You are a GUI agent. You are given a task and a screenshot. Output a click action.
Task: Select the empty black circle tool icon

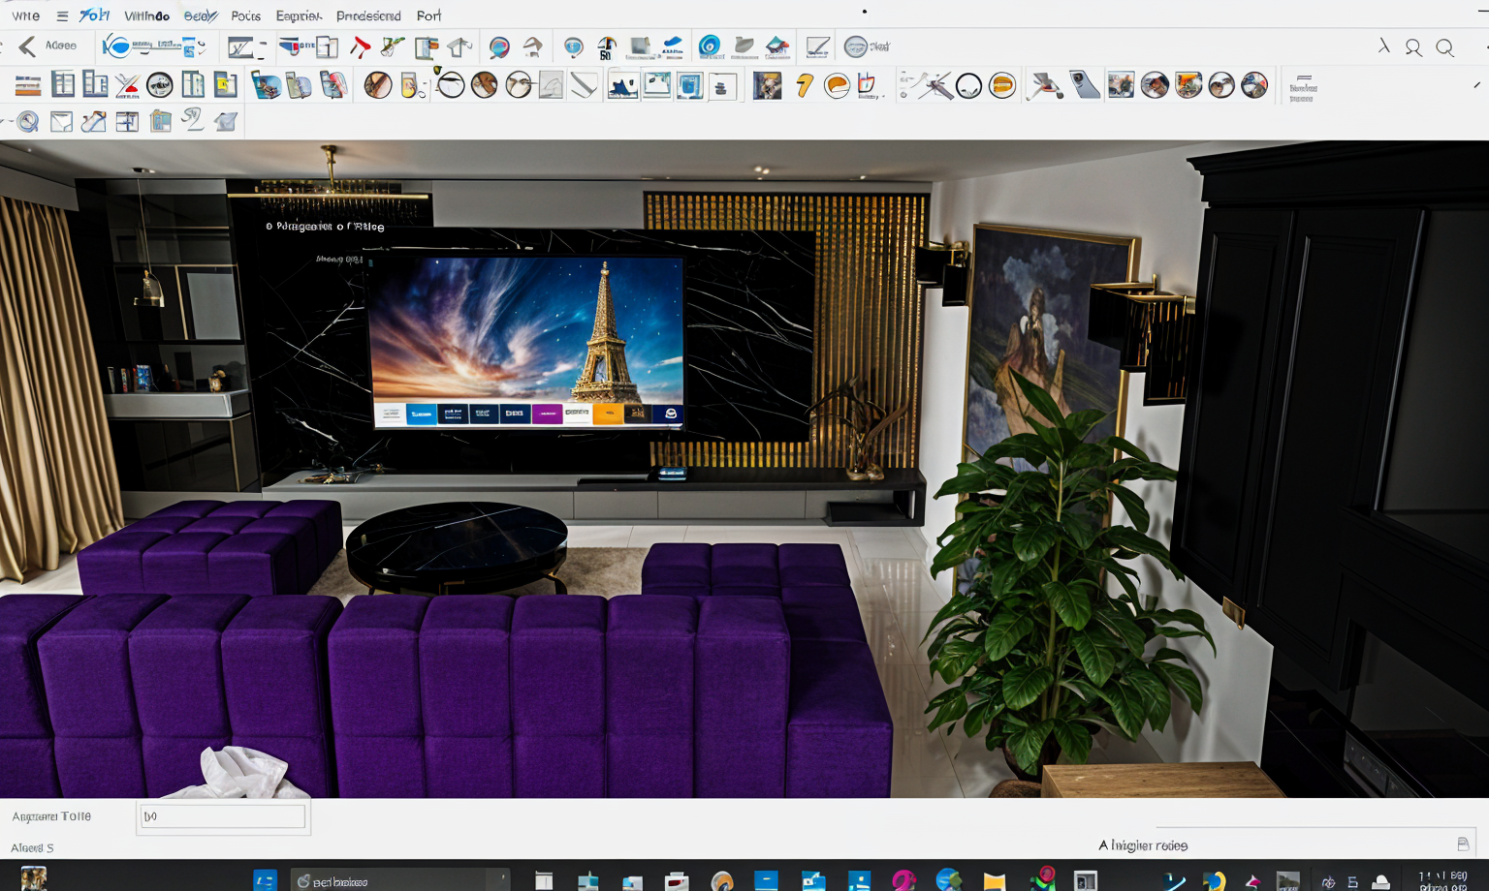[968, 87]
